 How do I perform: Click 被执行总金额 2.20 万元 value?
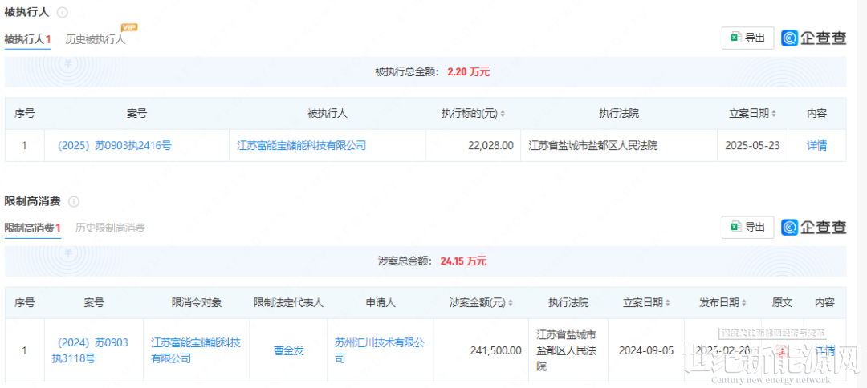tap(468, 72)
